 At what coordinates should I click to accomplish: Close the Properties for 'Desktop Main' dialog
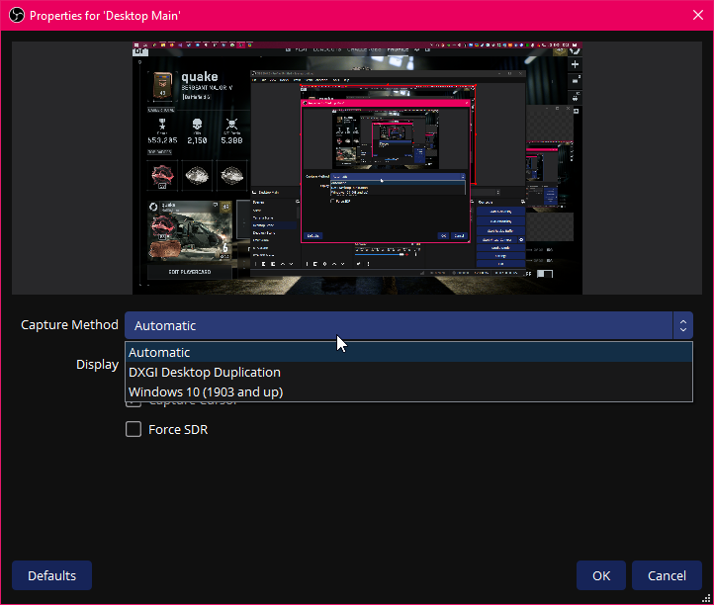click(x=691, y=16)
